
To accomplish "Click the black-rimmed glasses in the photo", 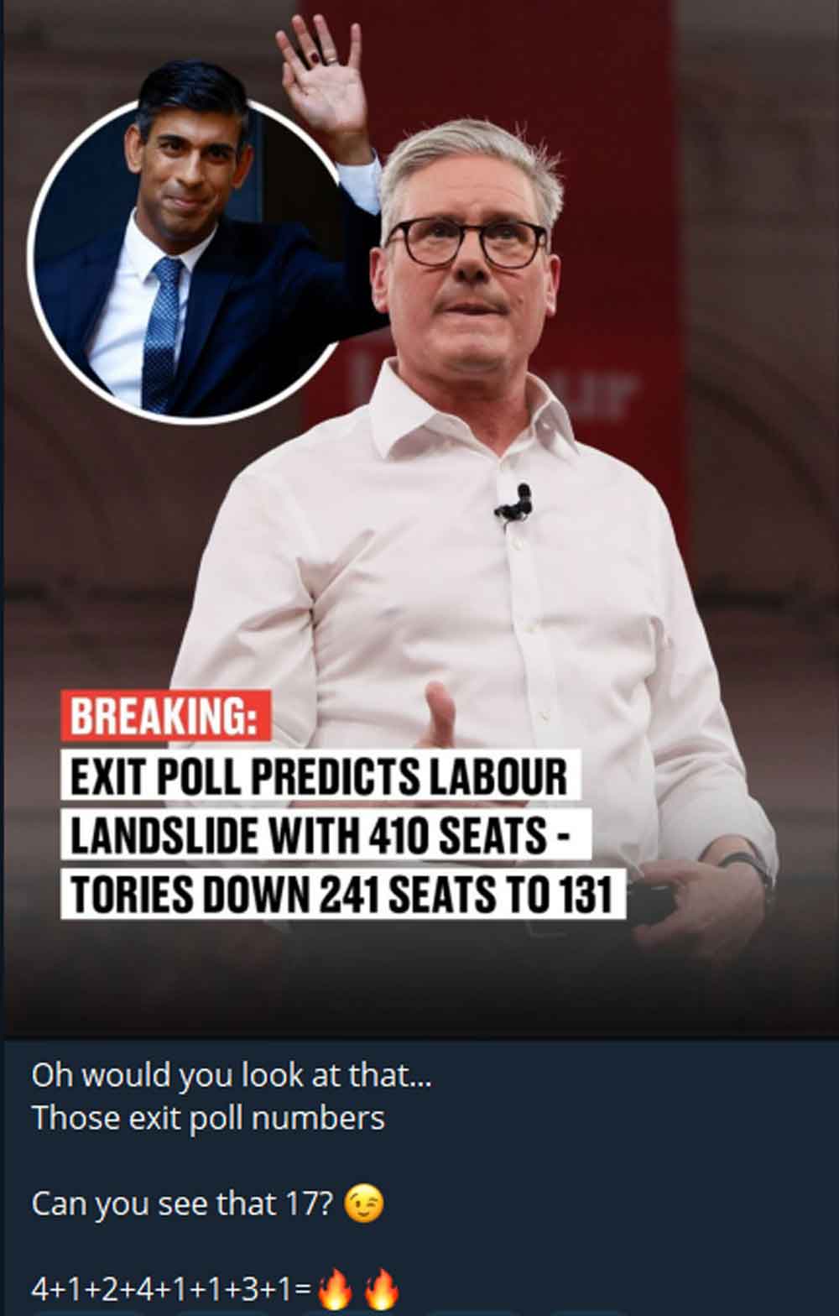I will [467, 242].
